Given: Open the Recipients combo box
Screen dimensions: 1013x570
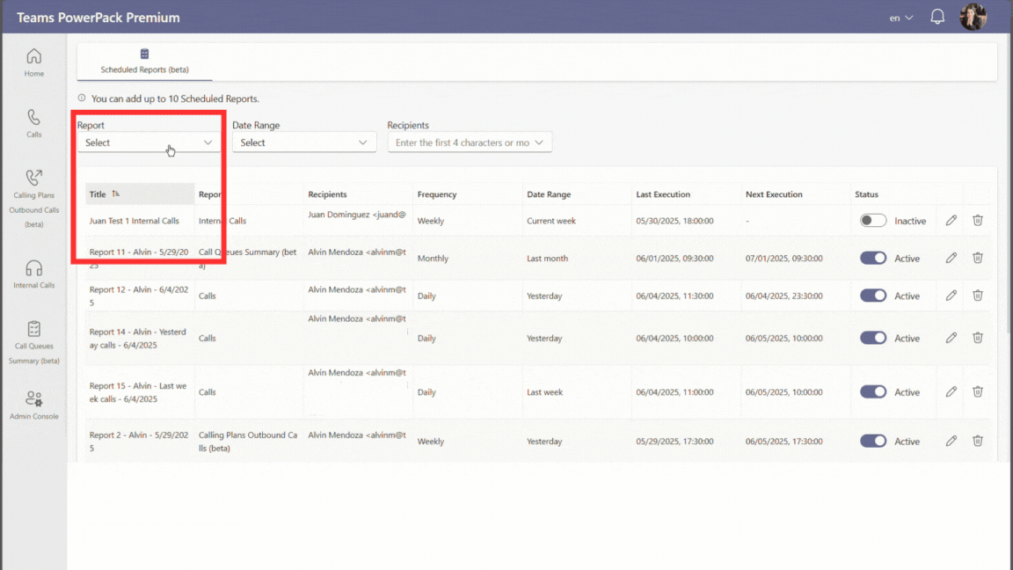Looking at the screenshot, I should click(470, 142).
